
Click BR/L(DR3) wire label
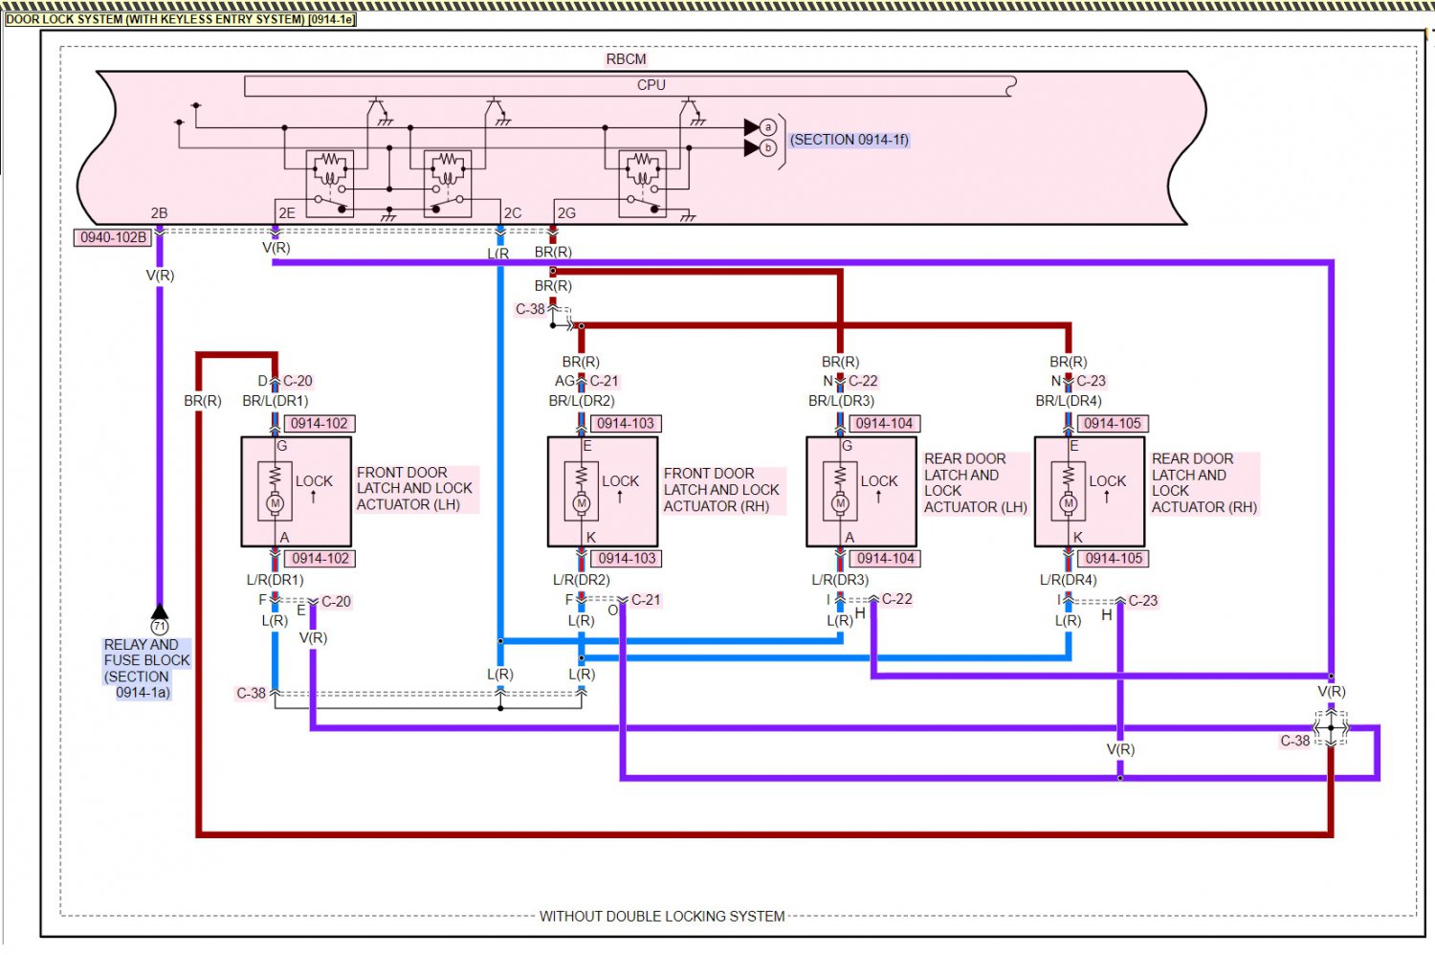[841, 401]
